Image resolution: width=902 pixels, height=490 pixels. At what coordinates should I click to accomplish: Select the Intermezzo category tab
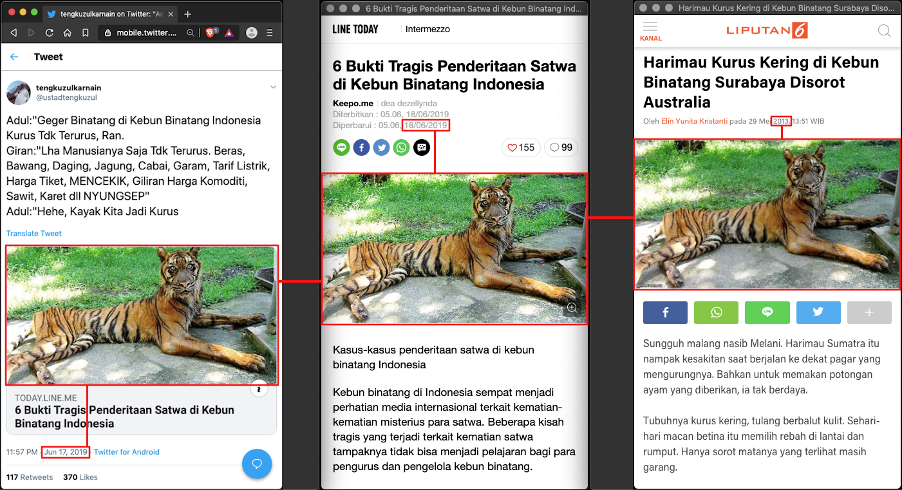point(428,29)
